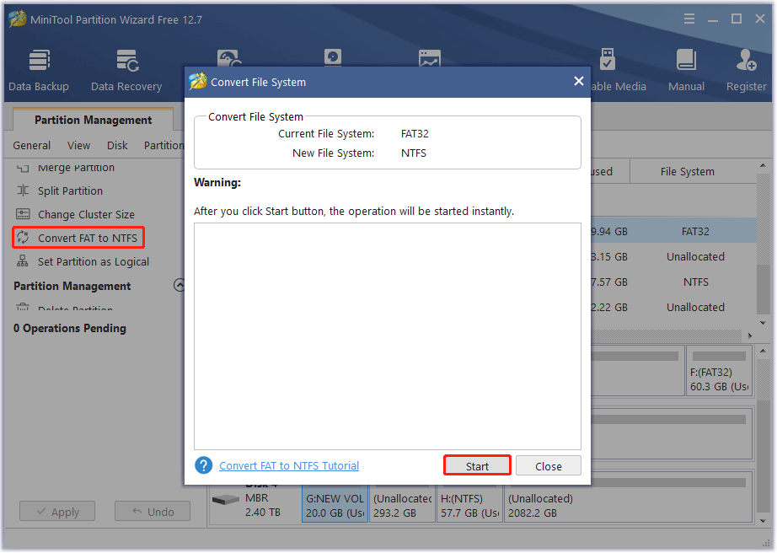Select Split Partition in the sidebar
Image resolution: width=777 pixels, height=553 pixels.
70,191
